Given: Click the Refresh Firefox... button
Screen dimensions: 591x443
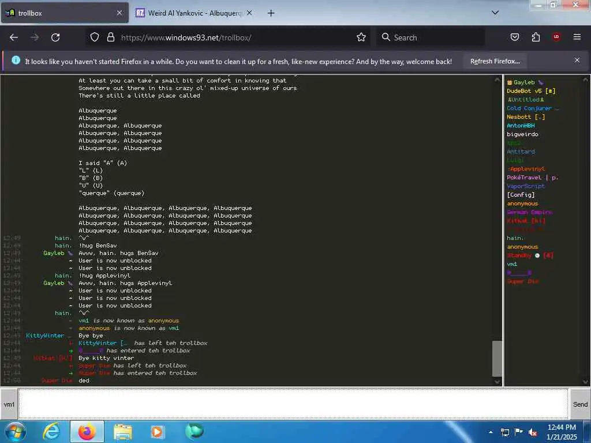Looking at the screenshot, I should pos(495,61).
